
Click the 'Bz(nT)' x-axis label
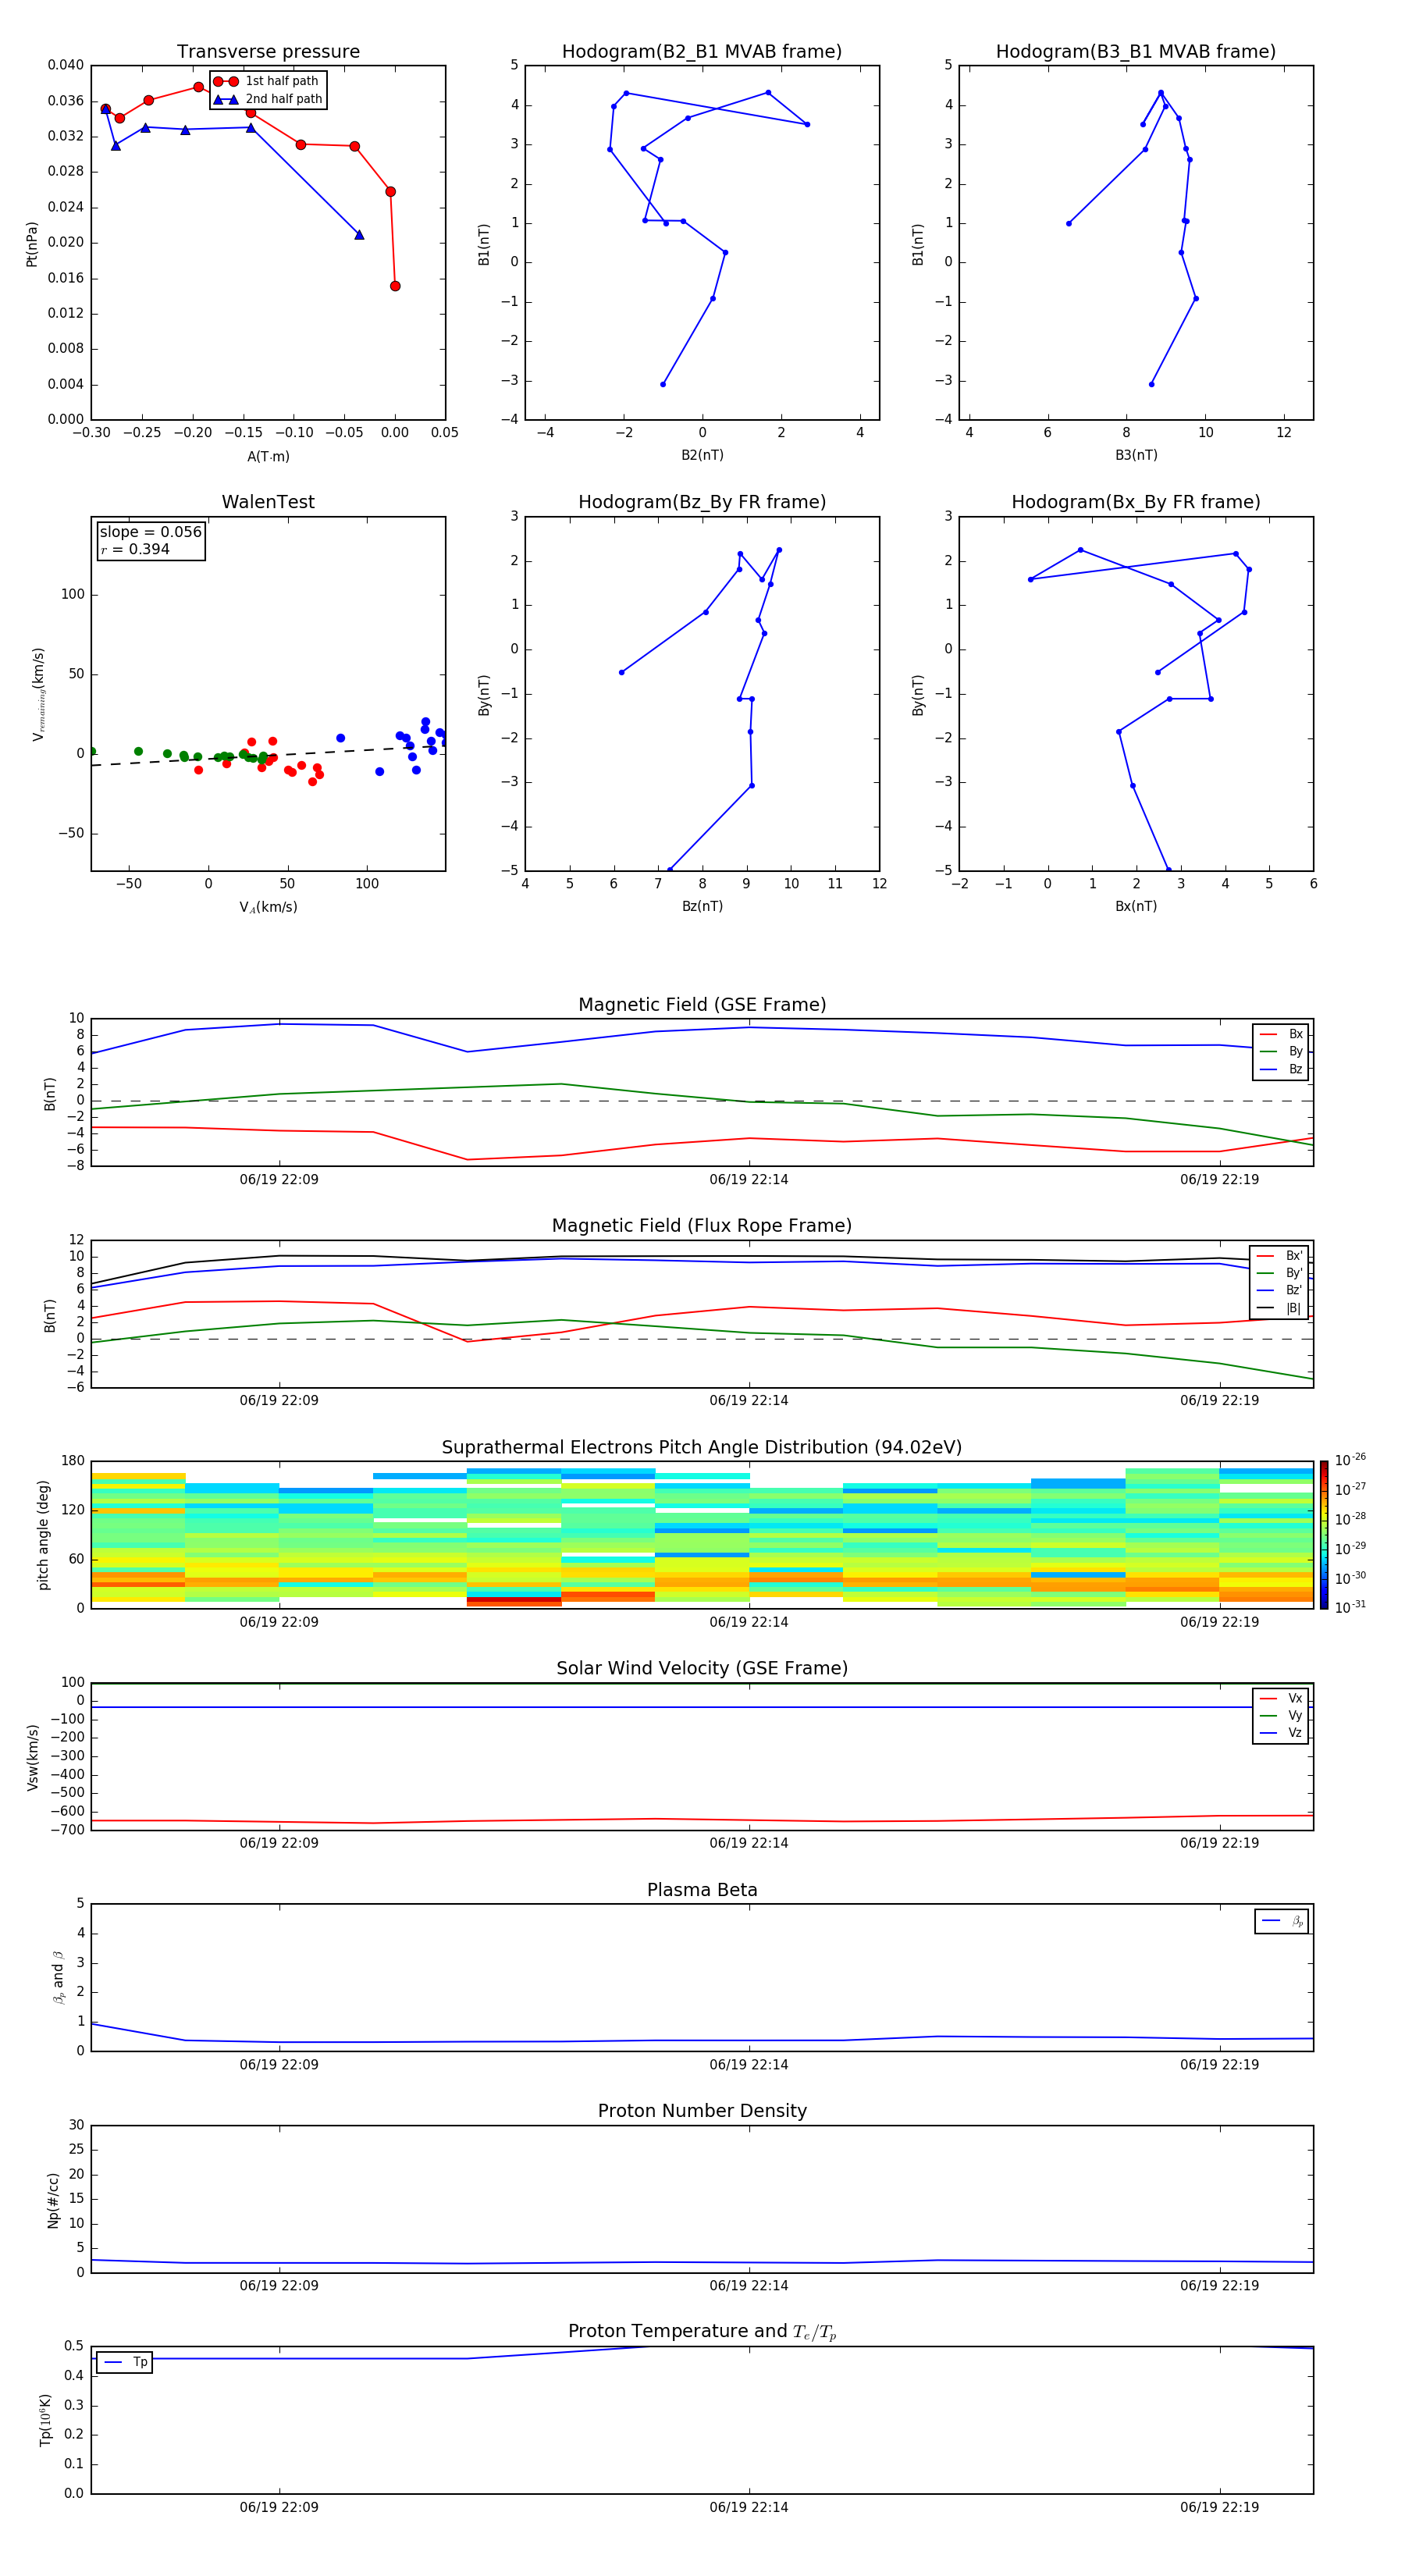(702, 906)
